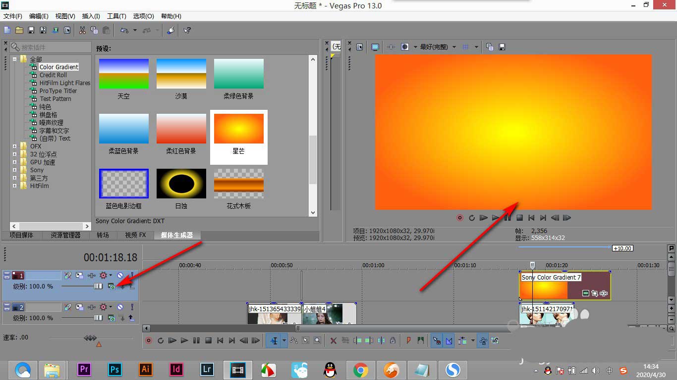Expand the HitFilm folder in tree
Screen dimensions: 677x380
[15, 186]
